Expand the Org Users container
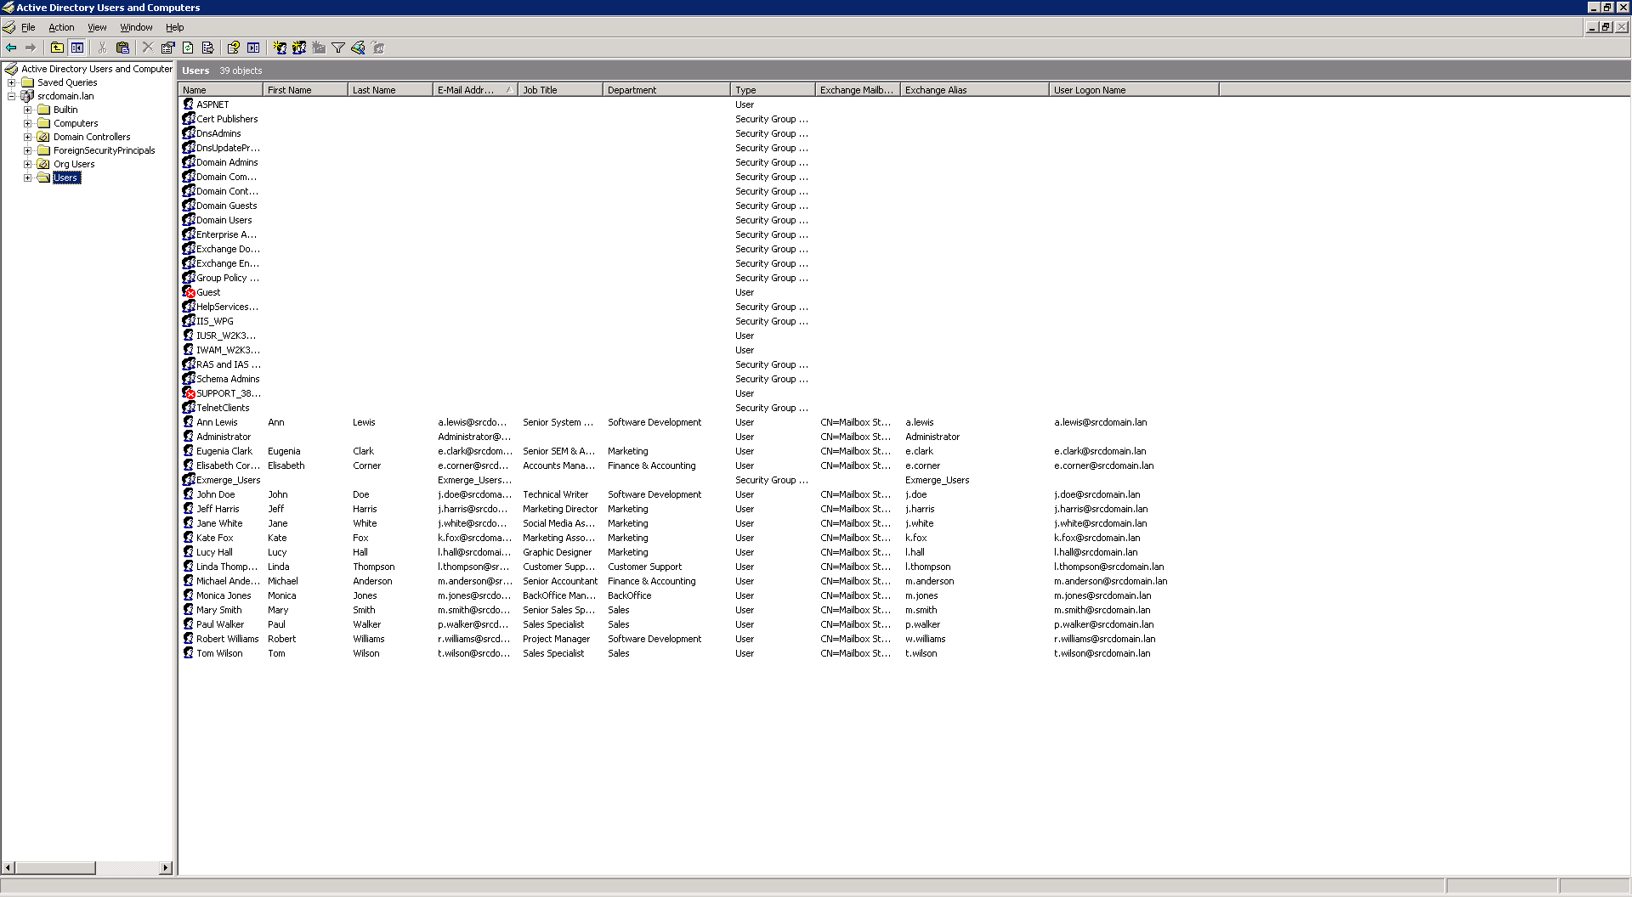Screen dimensions: 1632x897 [x=26, y=163]
